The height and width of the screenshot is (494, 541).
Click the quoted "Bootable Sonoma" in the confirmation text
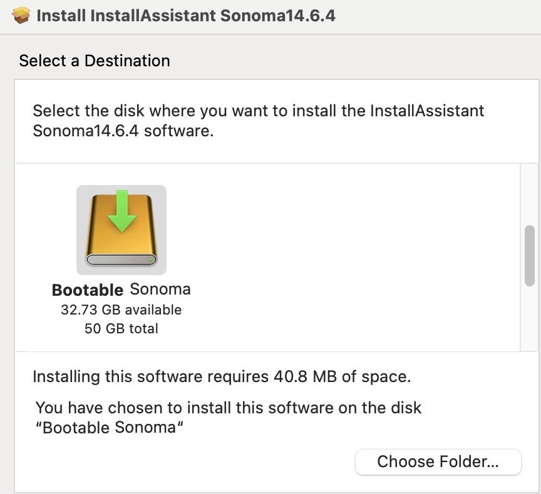tap(113, 429)
